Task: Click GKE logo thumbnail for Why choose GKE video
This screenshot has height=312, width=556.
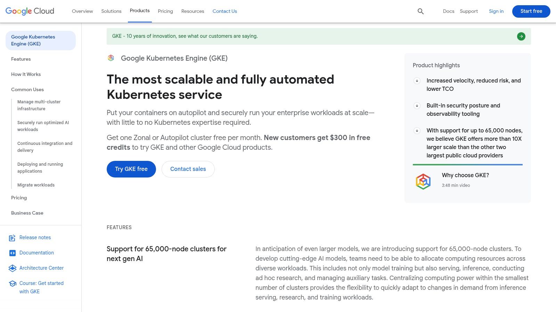Action: (423, 181)
